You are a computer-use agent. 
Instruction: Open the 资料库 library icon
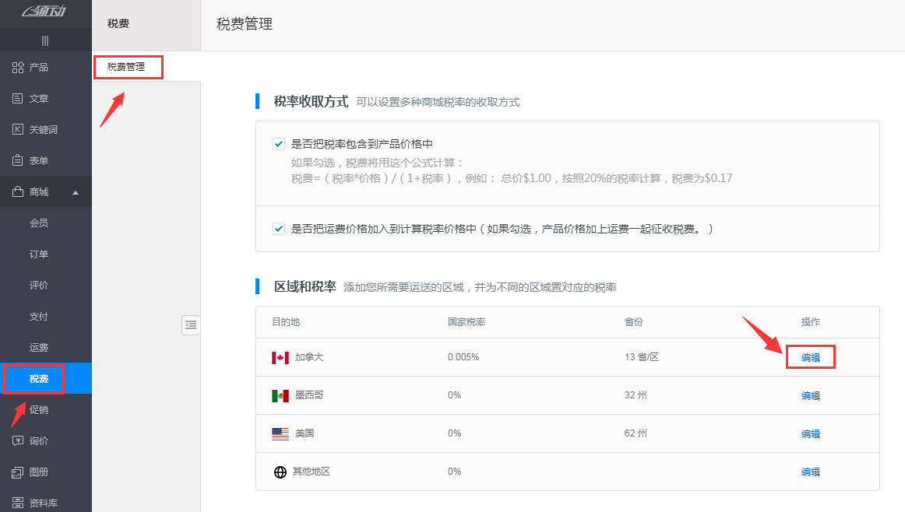point(18,503)
